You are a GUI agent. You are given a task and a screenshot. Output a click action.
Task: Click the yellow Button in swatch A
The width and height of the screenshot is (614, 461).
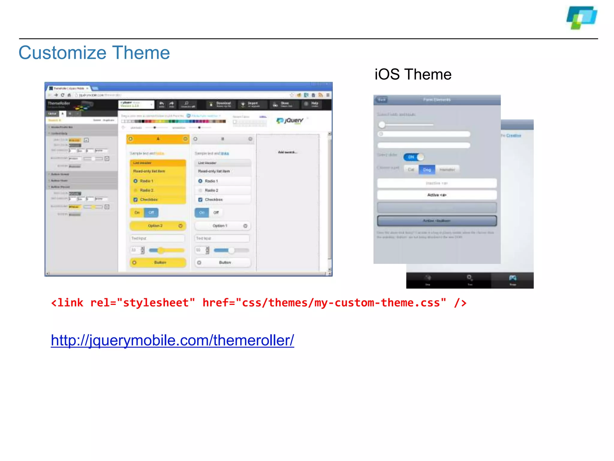click(x=158, y=263)
